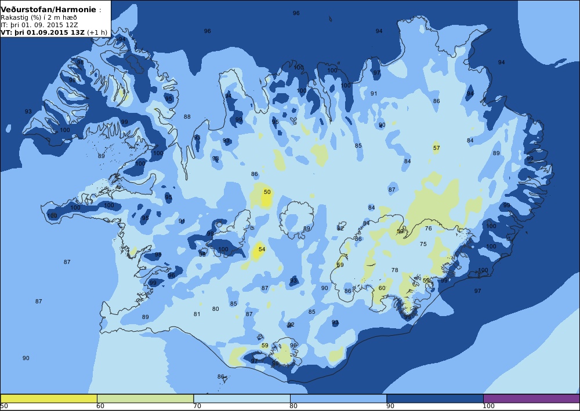Click the light green 60–70 legend band
Viewport: 580px width, 411px height.
click(145, 398)
